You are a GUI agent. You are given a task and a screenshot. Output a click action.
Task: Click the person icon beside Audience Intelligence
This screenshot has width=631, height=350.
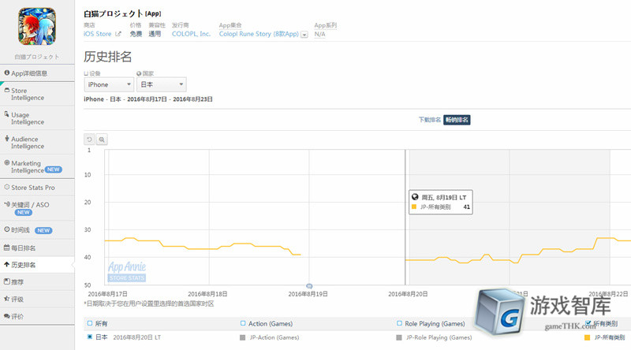click(x=7, y=139)
